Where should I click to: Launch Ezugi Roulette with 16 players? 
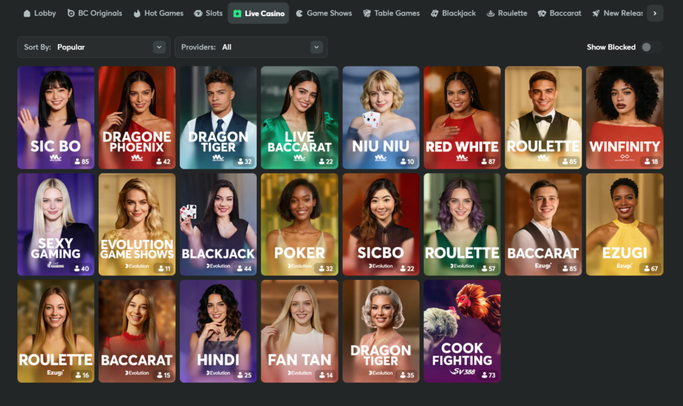[x=56, y=331]
